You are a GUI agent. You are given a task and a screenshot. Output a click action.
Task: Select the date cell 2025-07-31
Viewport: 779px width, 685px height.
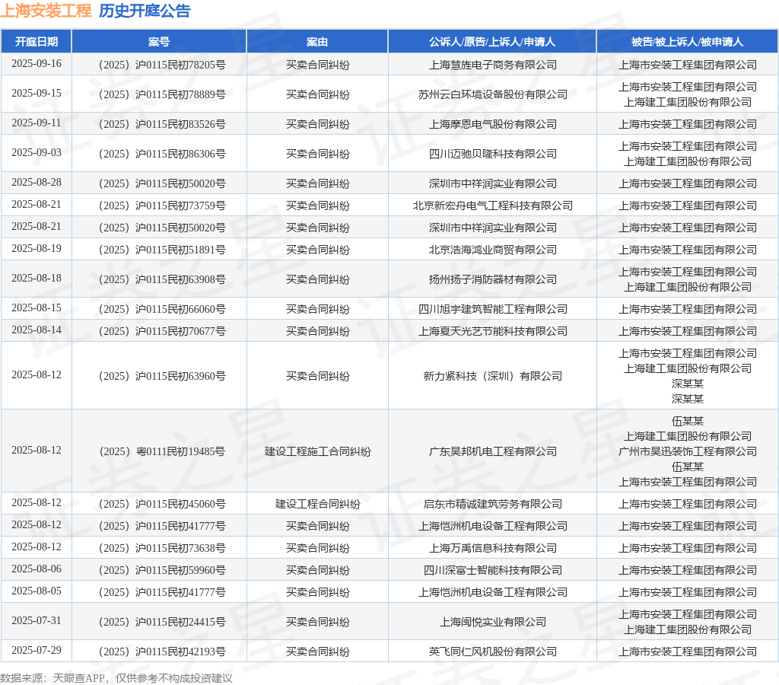pos(37,621)
